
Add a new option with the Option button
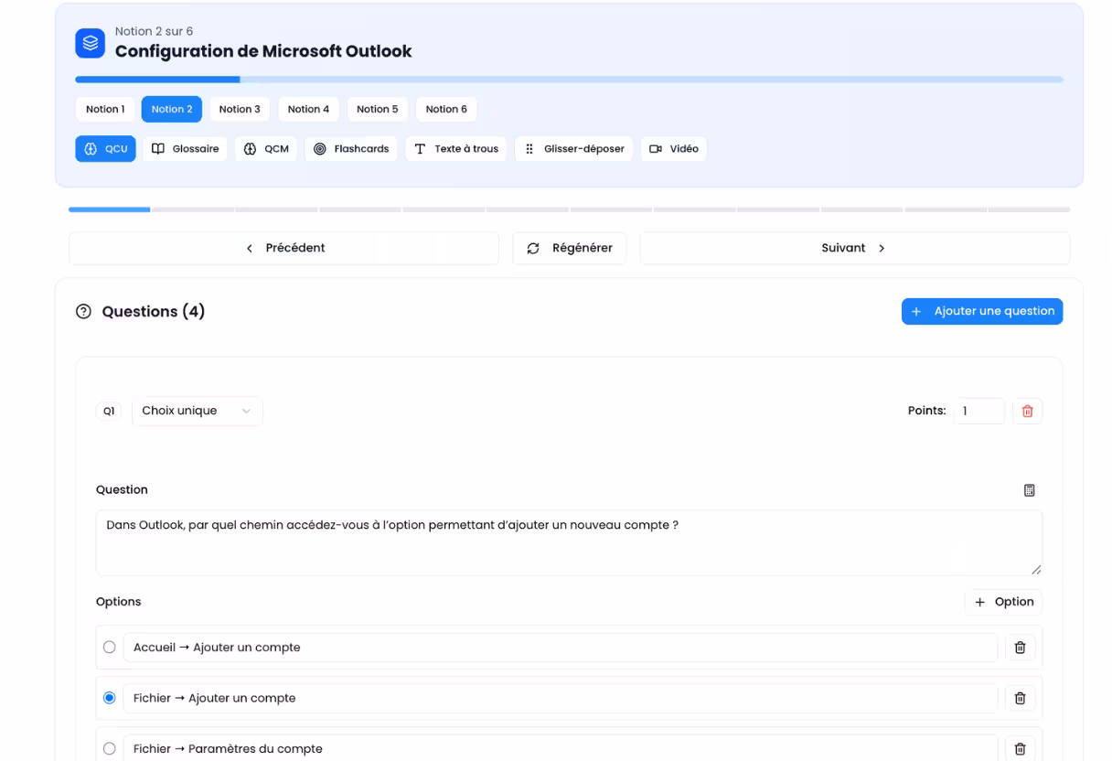tap(1004, 603)
